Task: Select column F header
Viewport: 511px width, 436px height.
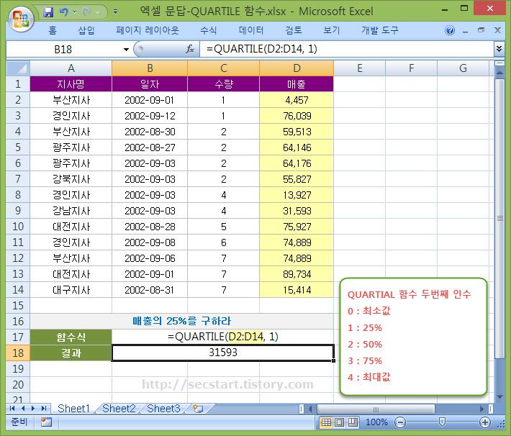Action: coord(411,68)
